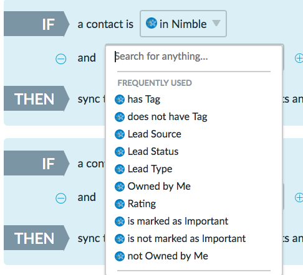Open the in Nimble dropdown
Viewport: 303px width, 275px height.
[x=183, y=24]
